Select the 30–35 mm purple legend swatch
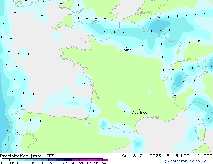This screenshot has height=164, width=213. click(x=76, y=160)
